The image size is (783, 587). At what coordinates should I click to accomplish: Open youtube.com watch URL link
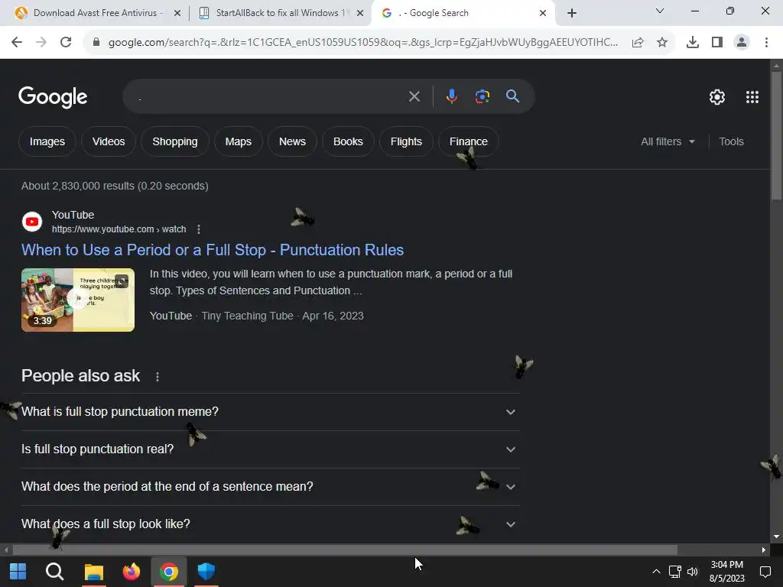119,229
